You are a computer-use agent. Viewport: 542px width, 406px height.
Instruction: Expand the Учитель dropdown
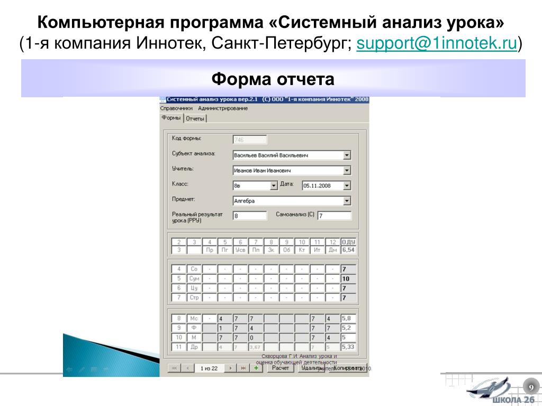[x=347, y=171]
